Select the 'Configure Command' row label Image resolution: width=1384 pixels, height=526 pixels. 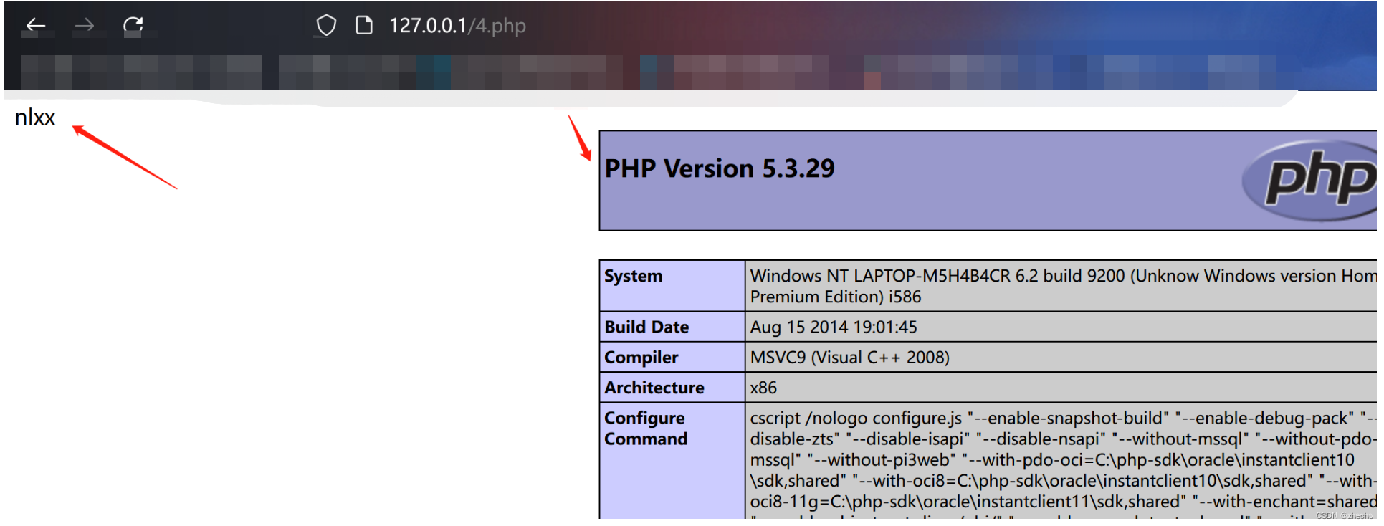click(x=645, y=428)
